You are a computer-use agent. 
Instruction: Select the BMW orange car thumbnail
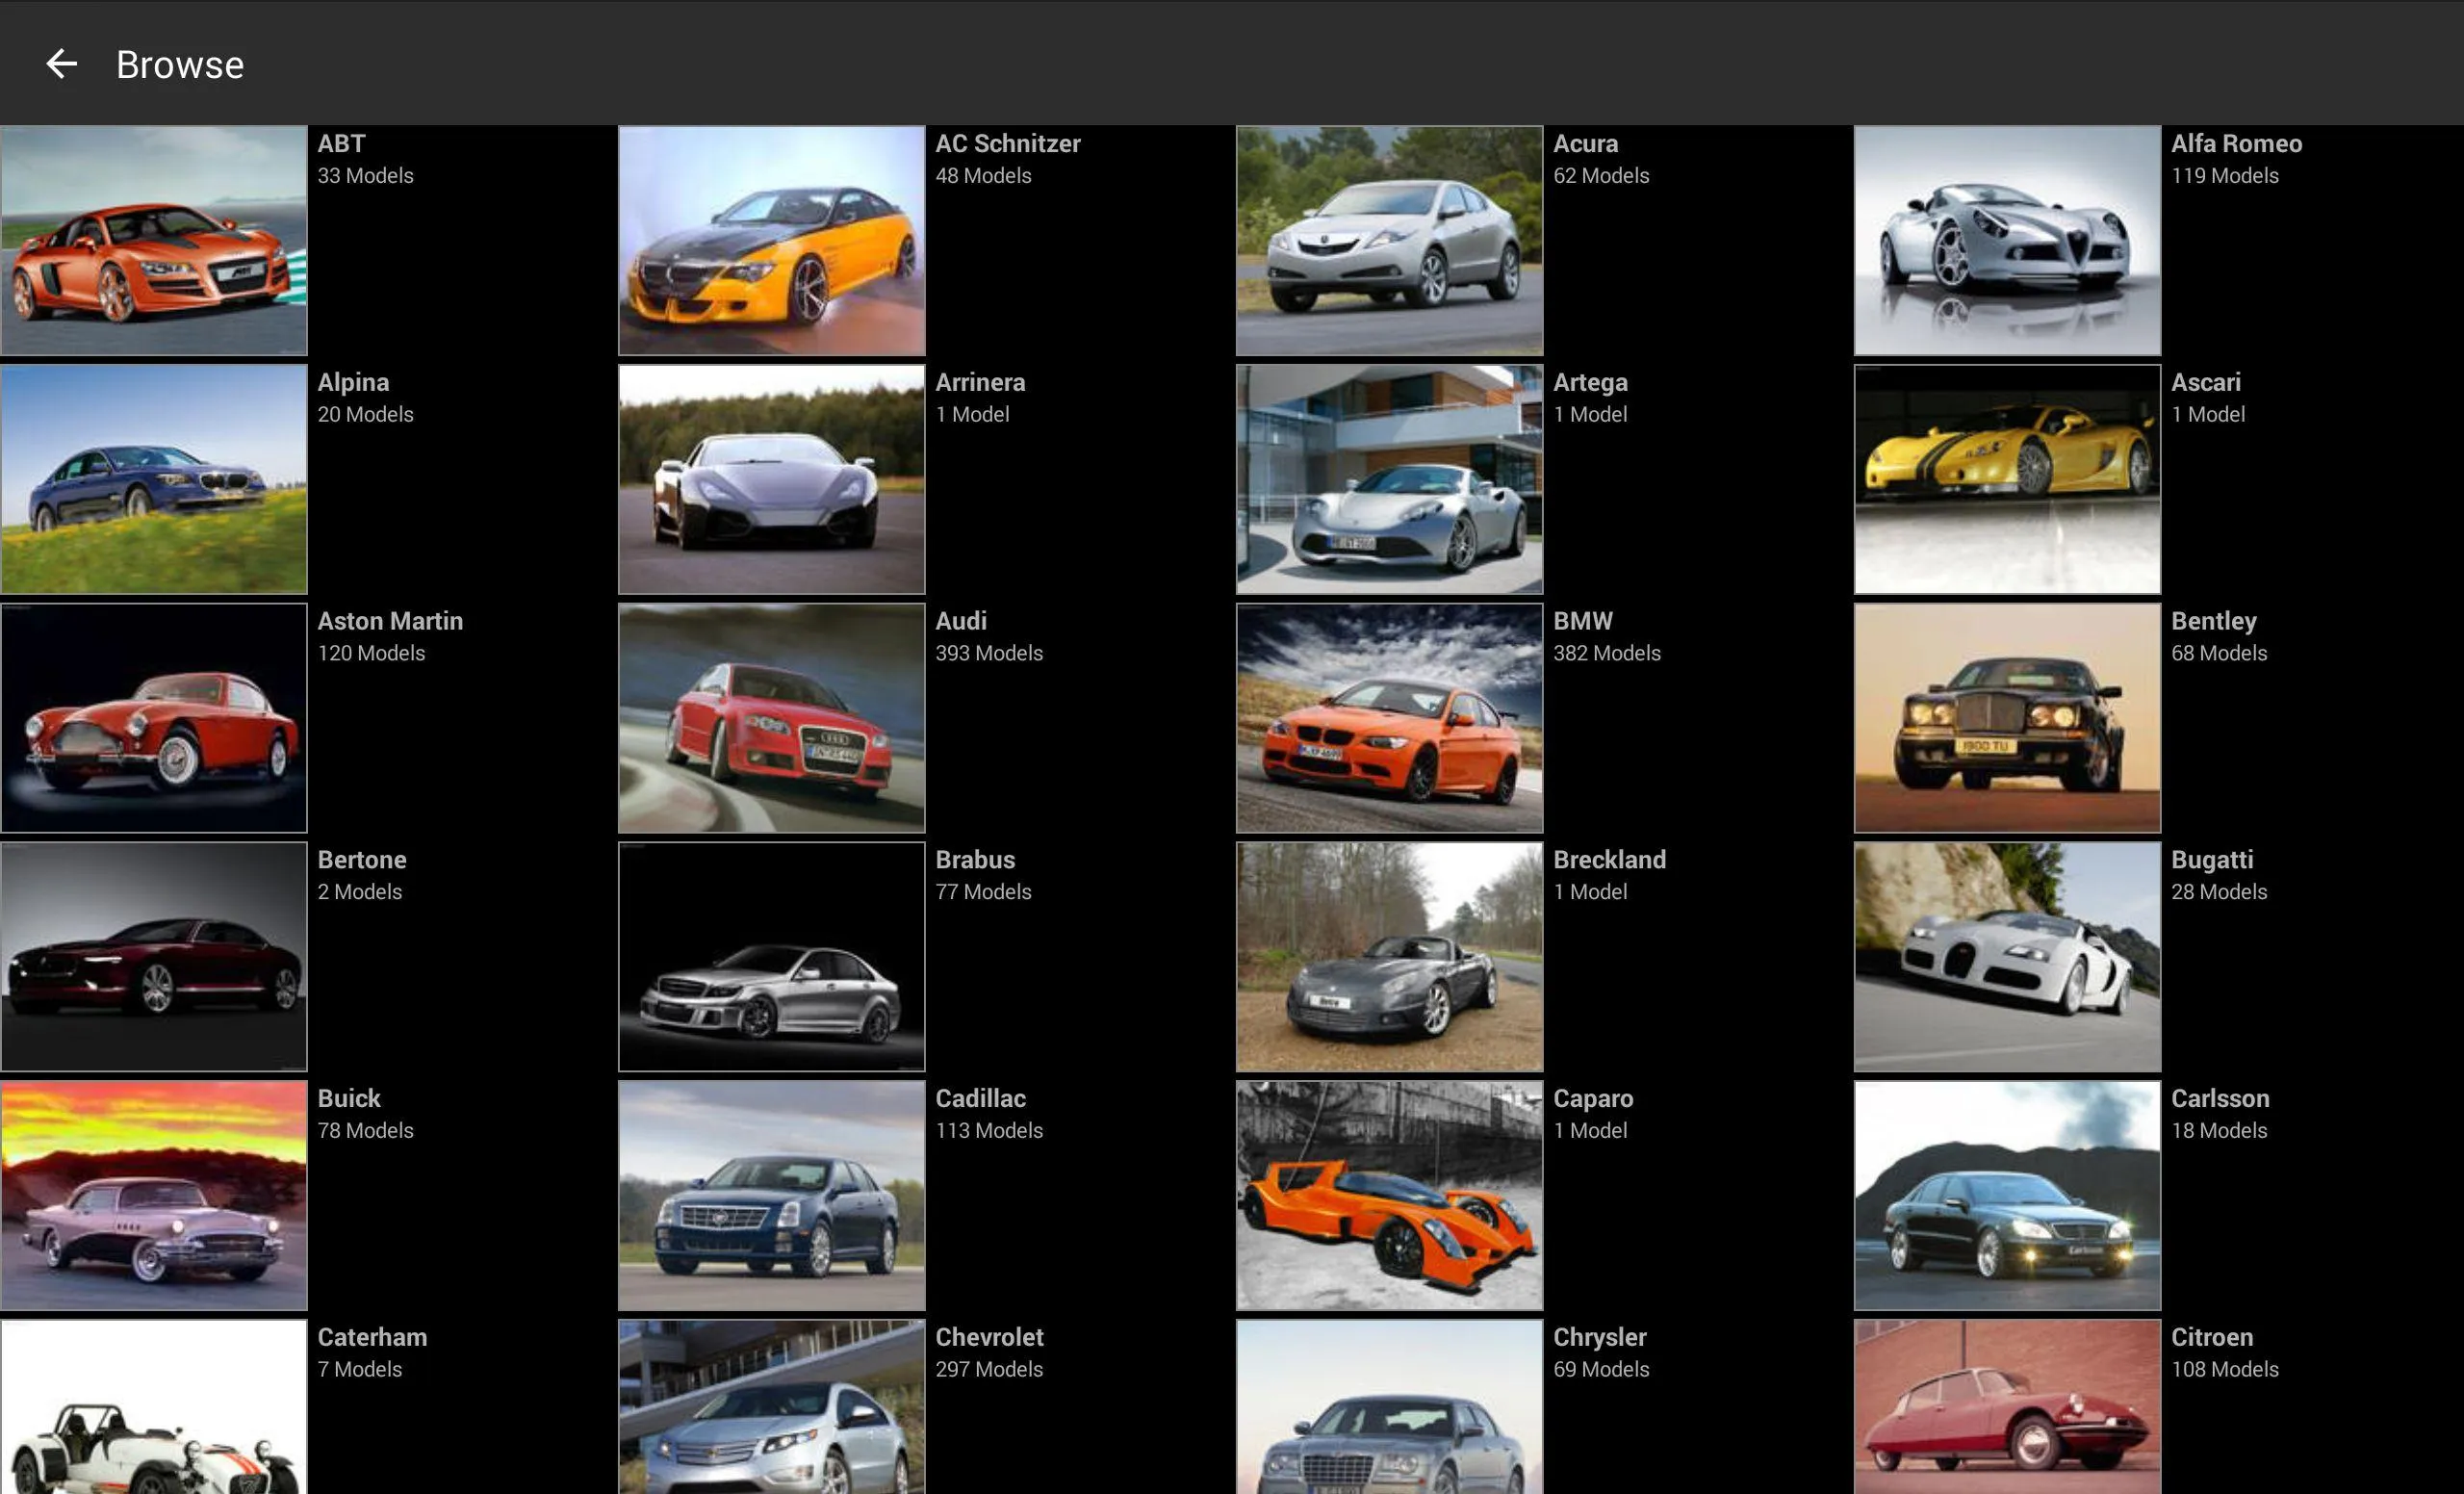[x=1390, y=718]
